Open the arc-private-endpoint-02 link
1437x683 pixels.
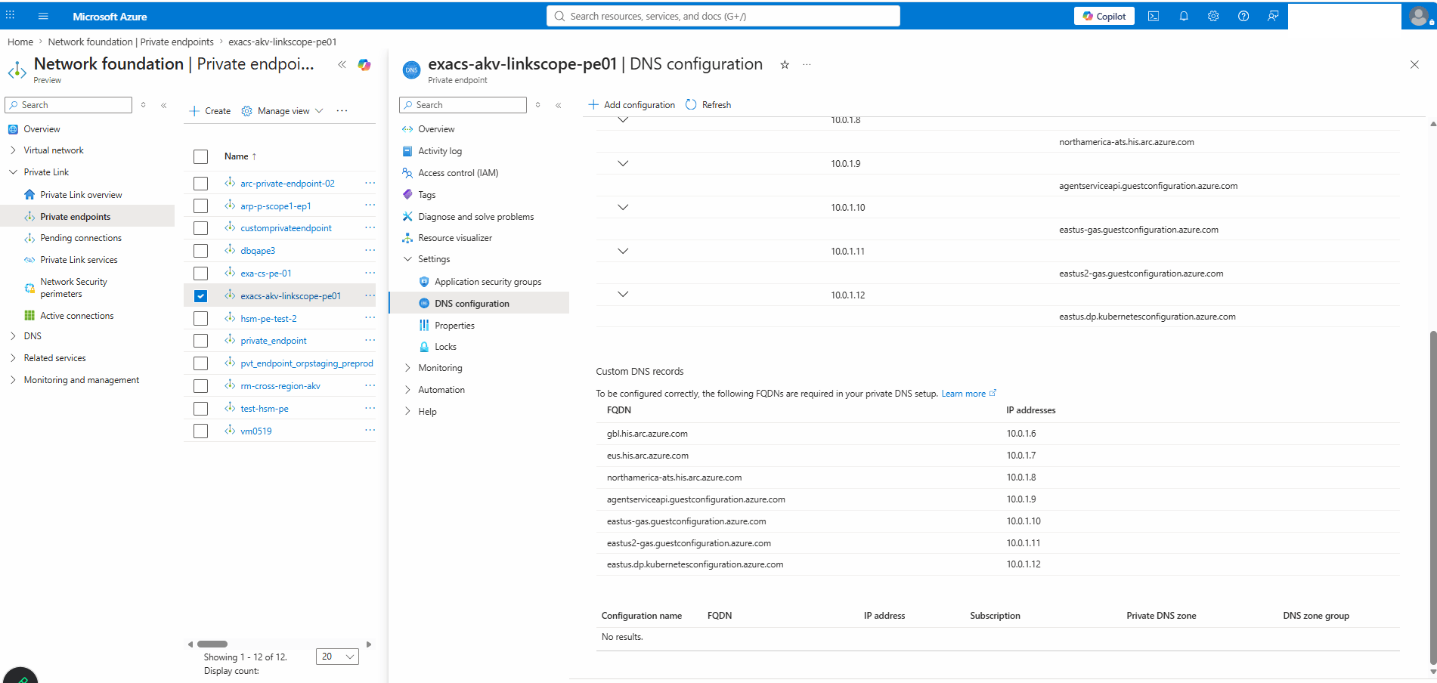pos(287,184)
